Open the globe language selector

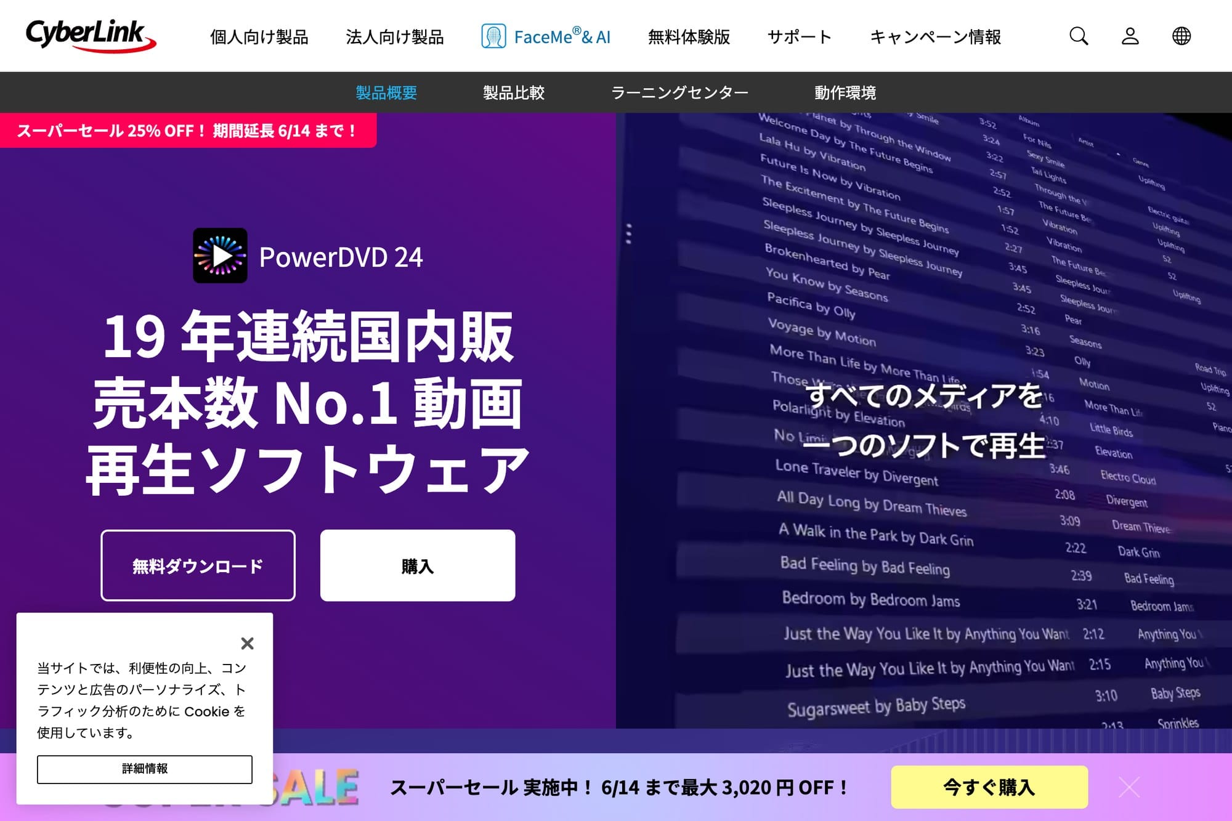click(1181, 36)
